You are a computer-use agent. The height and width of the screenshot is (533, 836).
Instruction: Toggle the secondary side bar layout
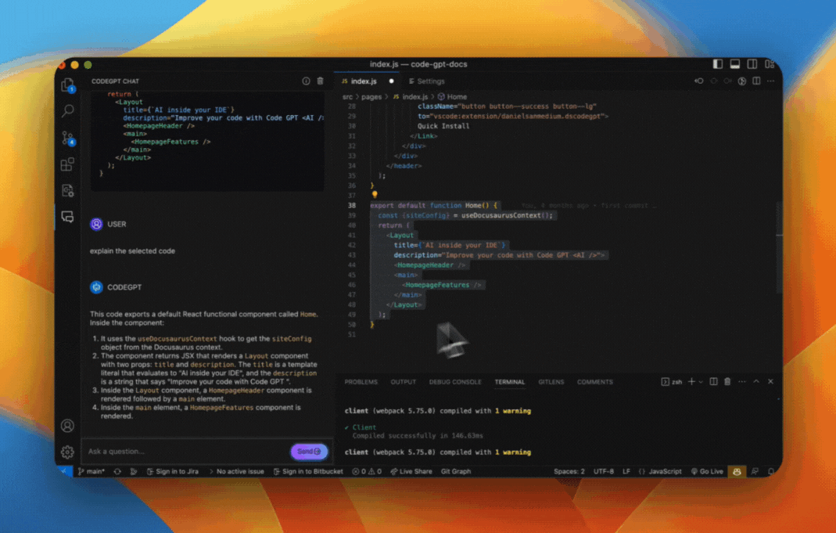[x=752, y=64]
